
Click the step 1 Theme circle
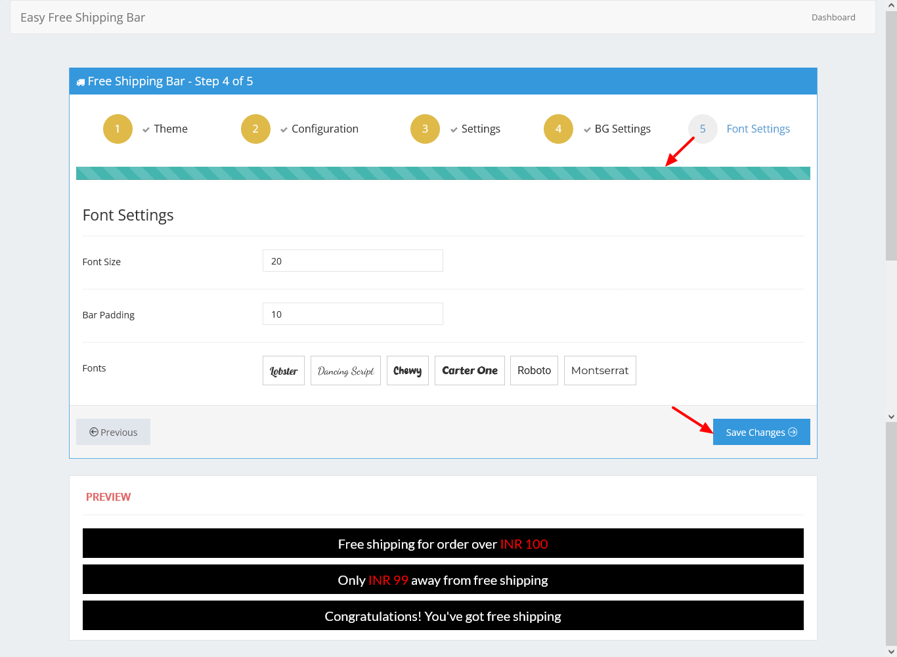point(118,129)
